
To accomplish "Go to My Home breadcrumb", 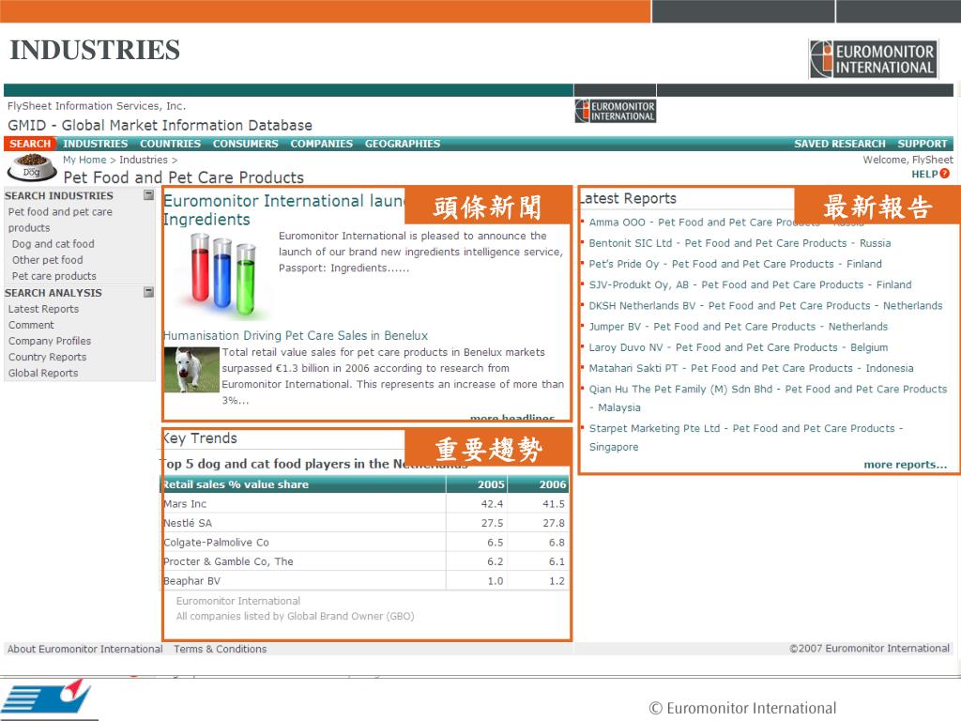I will point(84,160).
